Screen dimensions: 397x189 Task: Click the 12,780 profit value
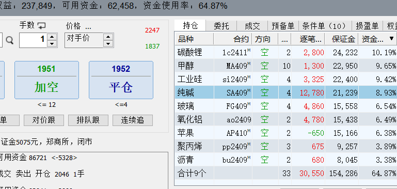click(312, 93)
